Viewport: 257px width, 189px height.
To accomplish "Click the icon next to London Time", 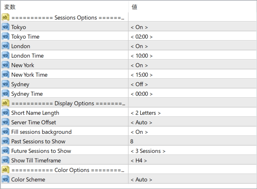I will click(5, 56).
